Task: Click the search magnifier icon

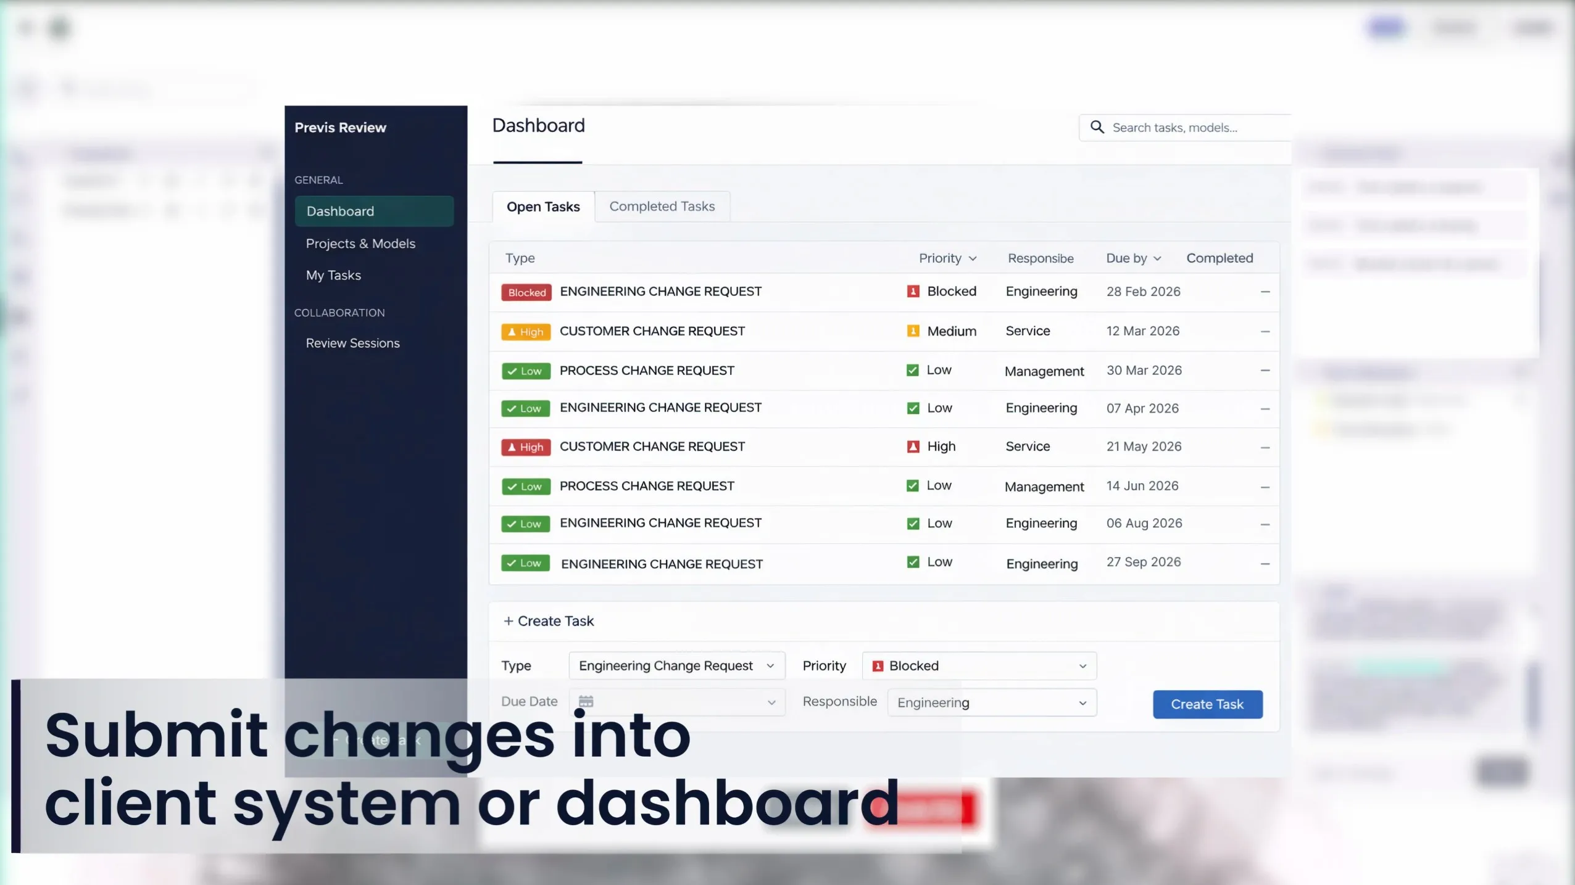Action: point(1097,127)
